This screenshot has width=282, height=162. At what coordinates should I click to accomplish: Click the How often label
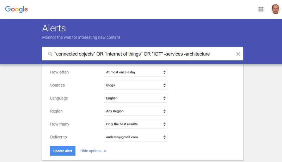(59, 72)
